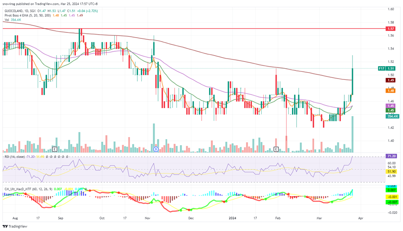
Task: Click the -0.020 MACD axis label
Action: click(392, 213)
